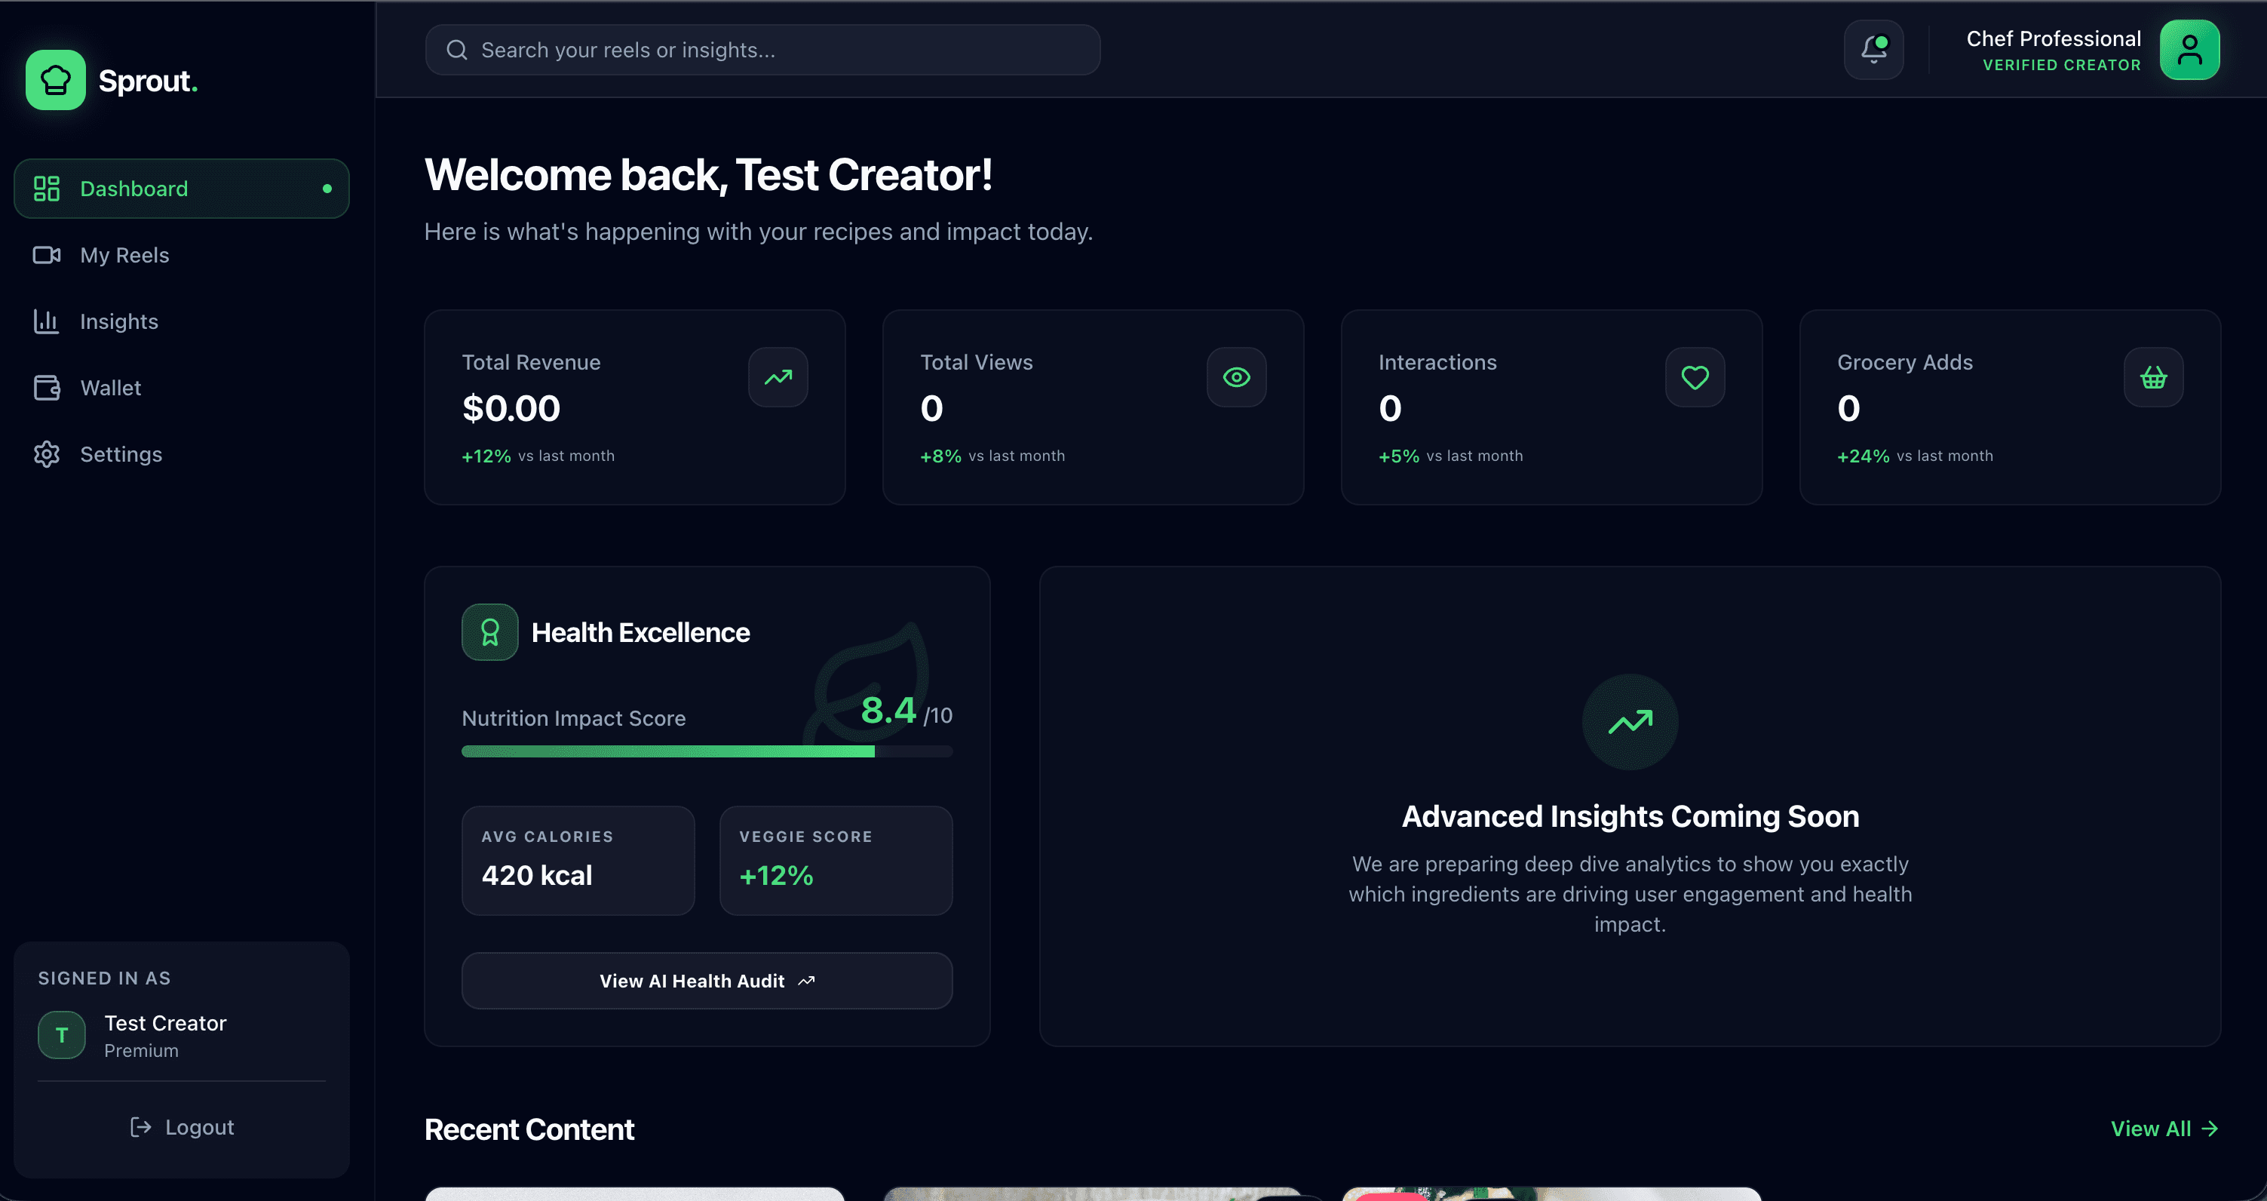Click the Total Views eye icon
This screenshot has width=2267, height=1201.
click(x=1237, y=378)
